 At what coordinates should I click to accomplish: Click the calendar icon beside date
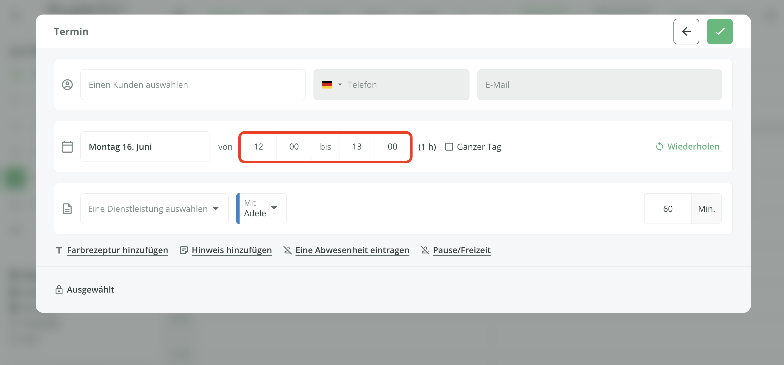67,147
